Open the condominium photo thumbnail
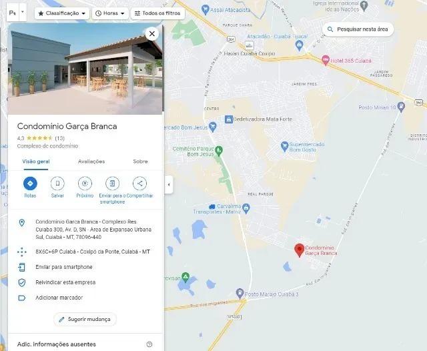The image size is (427, 351). [85, 69]
